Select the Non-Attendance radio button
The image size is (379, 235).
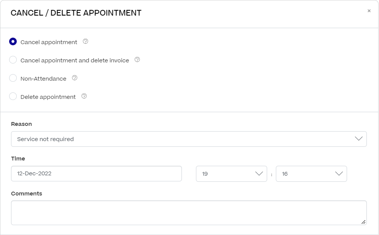click(x=13, y=78)
